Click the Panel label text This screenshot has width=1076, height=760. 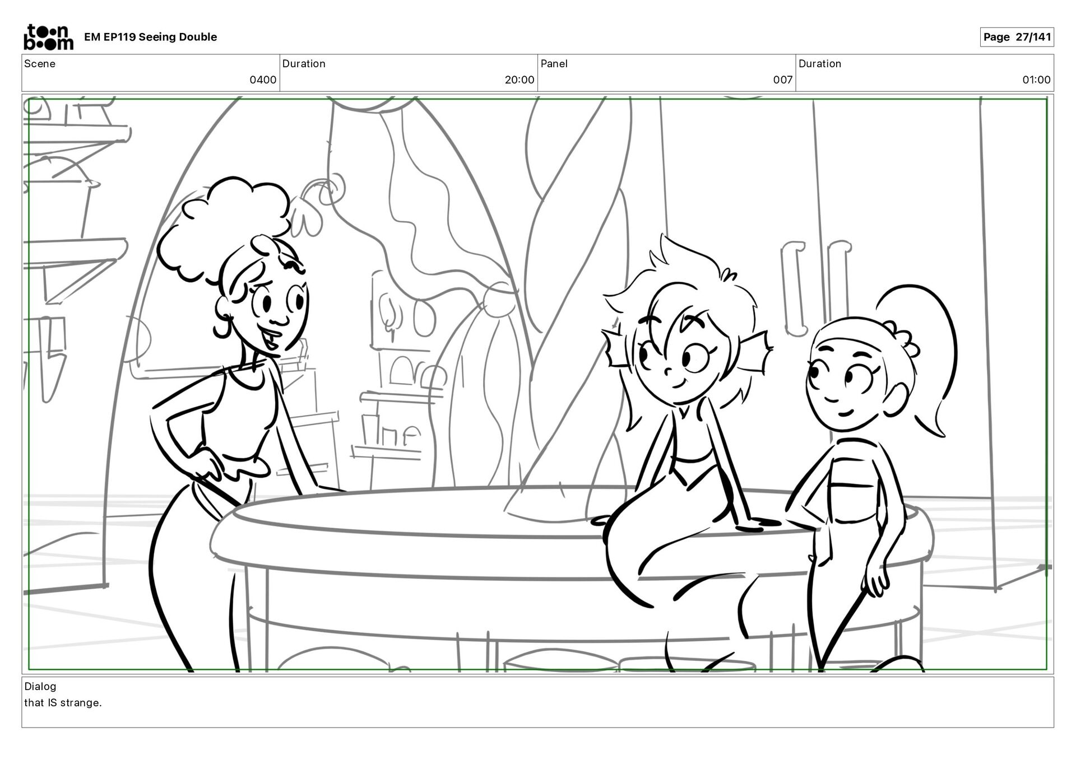pyautogui.click(x=554, y=63)
